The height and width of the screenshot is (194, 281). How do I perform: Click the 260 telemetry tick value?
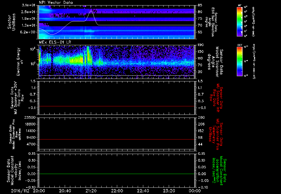point(201,118)
